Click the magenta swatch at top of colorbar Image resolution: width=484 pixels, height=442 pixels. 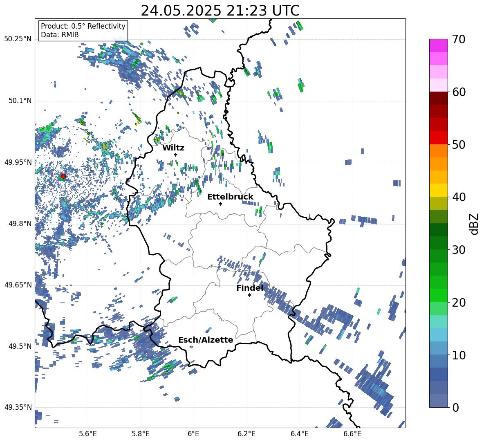tap(439, 45)
